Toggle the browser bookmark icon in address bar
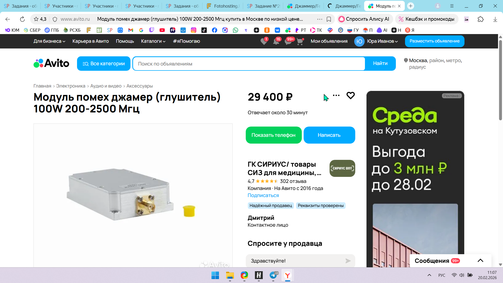Screen dimensions: 503x283 coord(329,19)
